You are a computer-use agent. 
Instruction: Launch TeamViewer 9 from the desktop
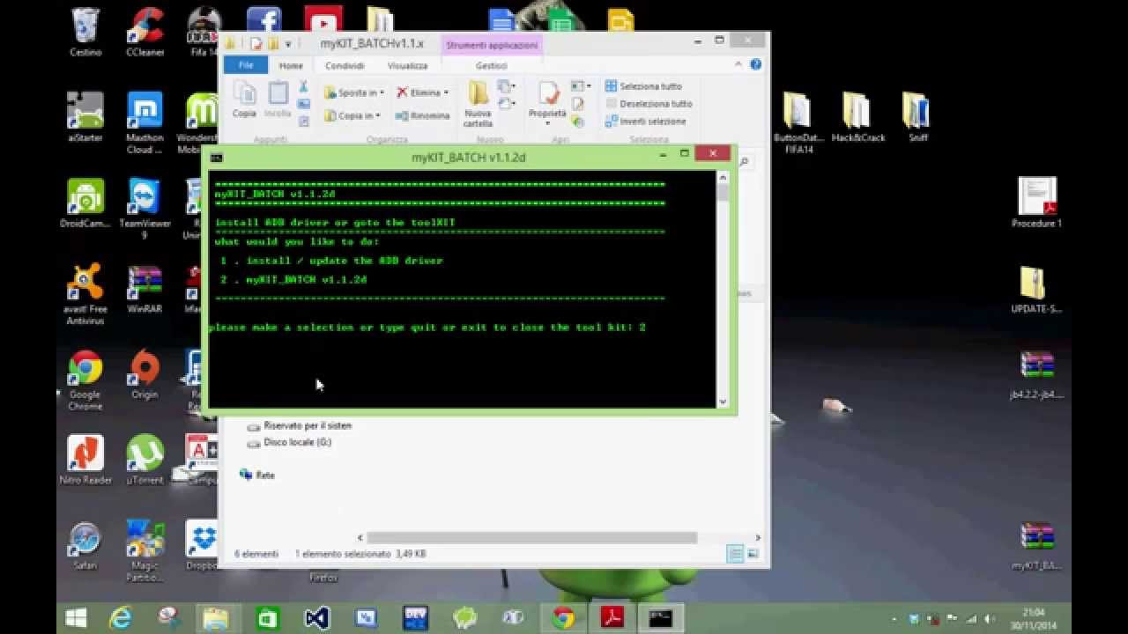coord(145,208)
